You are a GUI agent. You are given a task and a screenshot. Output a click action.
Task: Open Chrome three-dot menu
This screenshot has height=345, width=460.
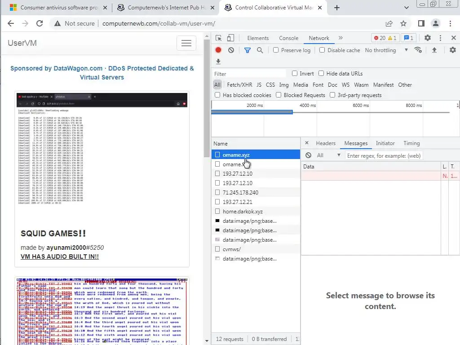(450, 23)
